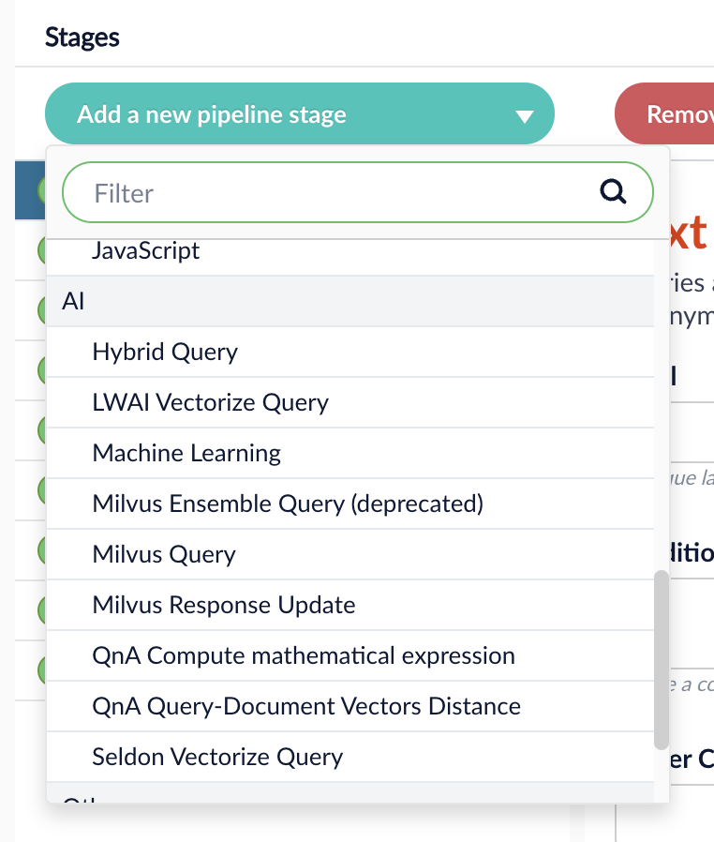The image size is (714, 842).
Task: Choose the Milvus Query option
Action: [x=164, y=554]
